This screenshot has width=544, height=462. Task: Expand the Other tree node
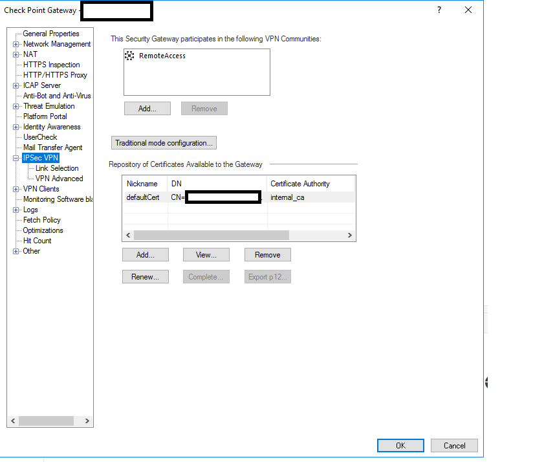16,251
